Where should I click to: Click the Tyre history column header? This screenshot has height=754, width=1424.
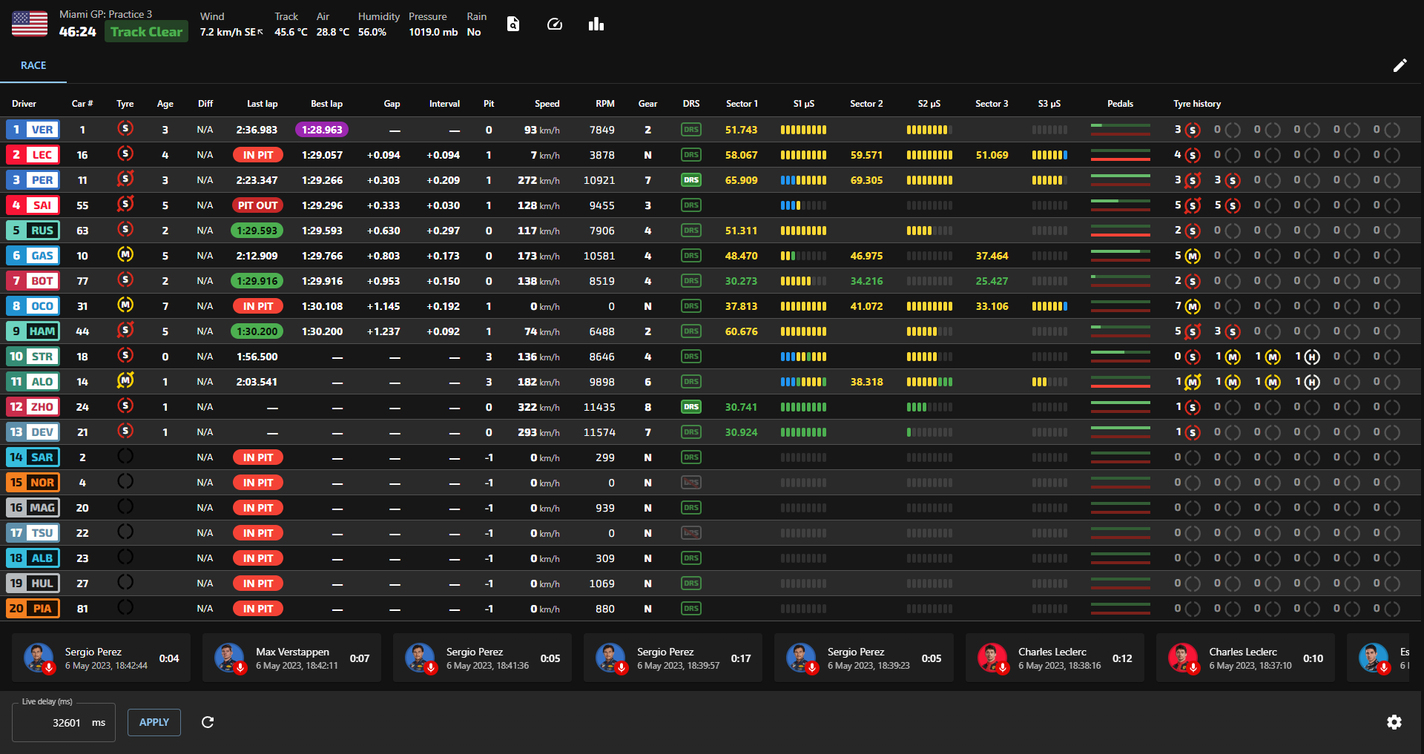[x=1196, y=104]
